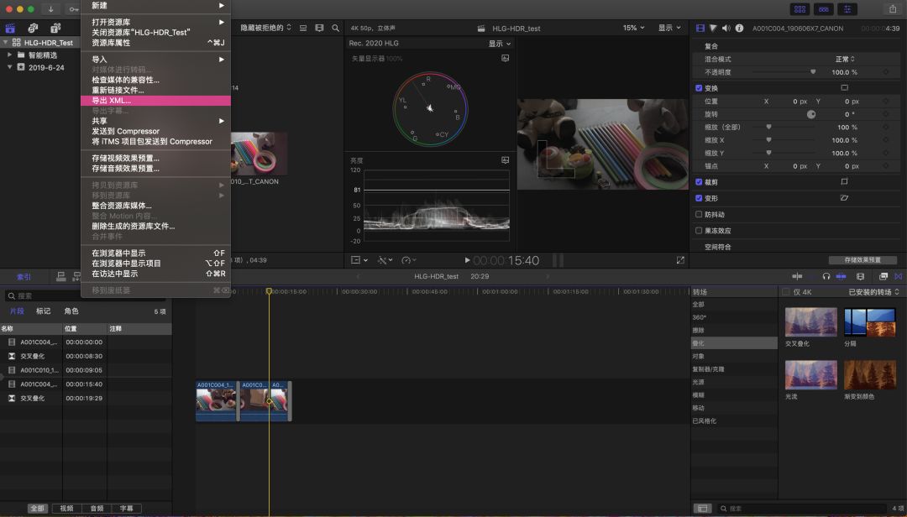The width and height of the screenshot is (907, 517).
Task: Select 导出 XML... menu item
Action: (112, 101)
